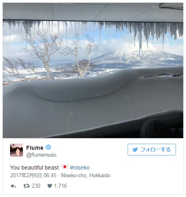The image size is (186, 197).
Task: Click the 230 retweet count
Action: click(x=36, y=186)
